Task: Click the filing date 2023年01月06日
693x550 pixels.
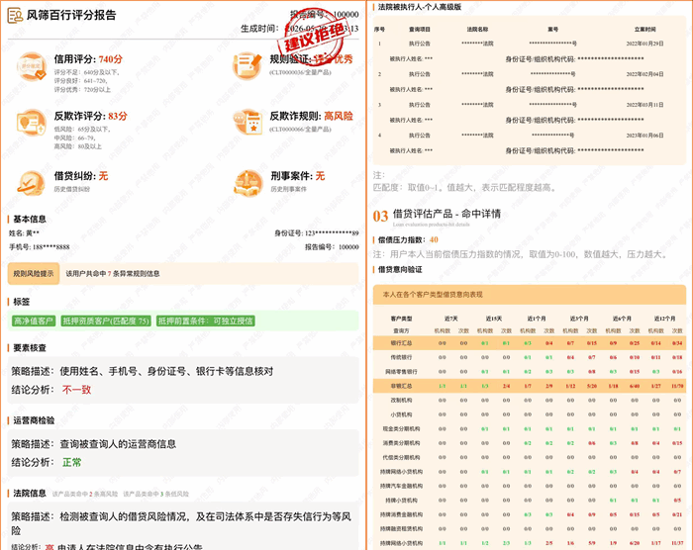Action: point(644,136)
